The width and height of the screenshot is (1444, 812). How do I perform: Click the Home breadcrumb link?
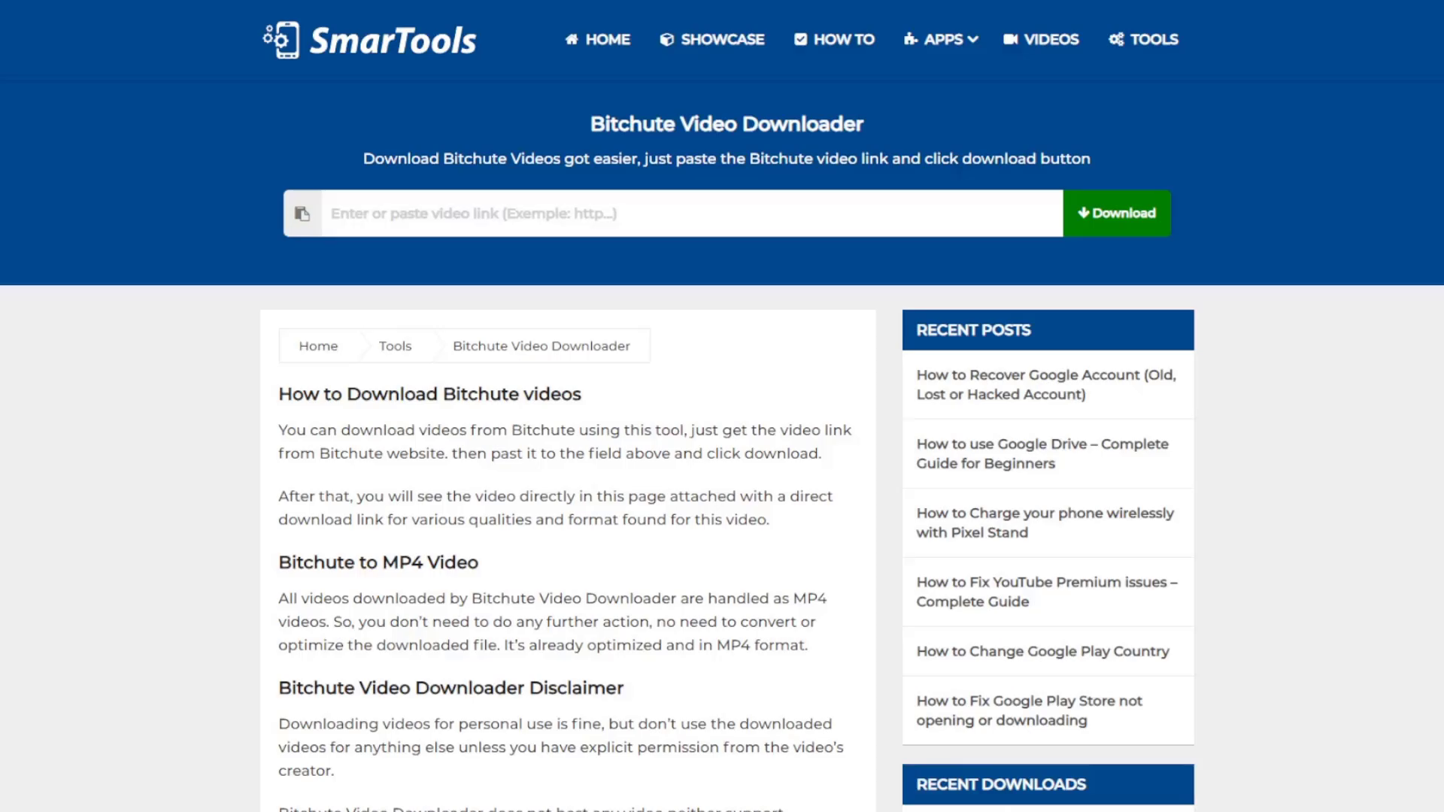(318, 346)
